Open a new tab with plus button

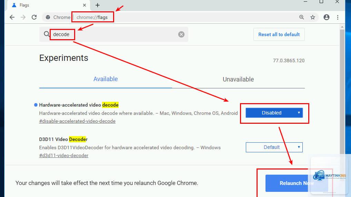(97, 5)
